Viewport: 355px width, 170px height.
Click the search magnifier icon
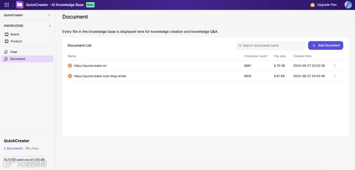[x=240, y=46]
